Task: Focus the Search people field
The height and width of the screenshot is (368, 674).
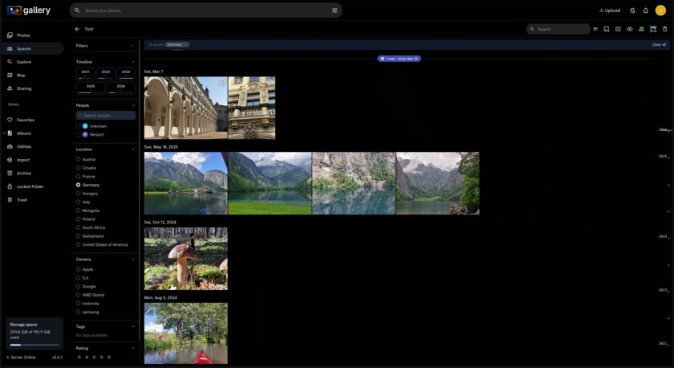Action: pos(106,116)
